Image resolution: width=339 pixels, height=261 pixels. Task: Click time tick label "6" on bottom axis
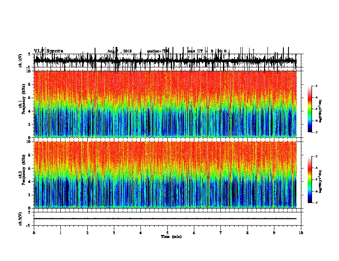[194, 233]
